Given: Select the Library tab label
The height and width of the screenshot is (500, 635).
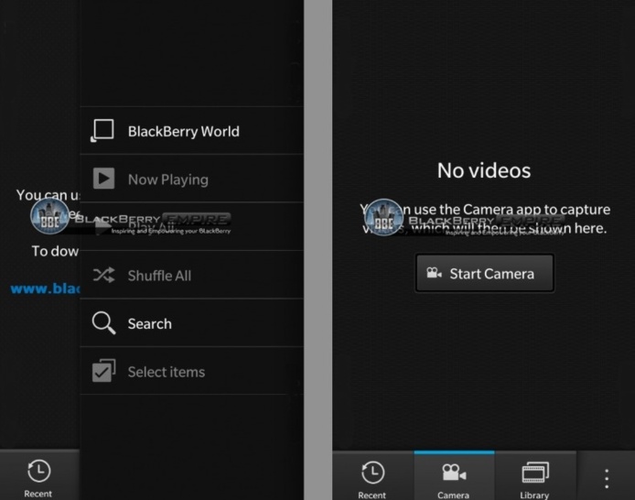Looking at the screenshot, I should [534, 495].
